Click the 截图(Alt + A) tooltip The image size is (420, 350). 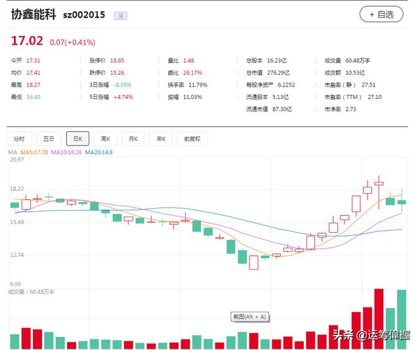coord(250,317)
